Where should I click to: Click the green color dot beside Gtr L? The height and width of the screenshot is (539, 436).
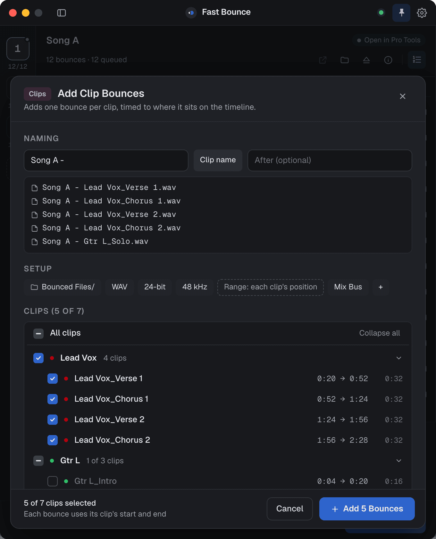pos(52,461)
